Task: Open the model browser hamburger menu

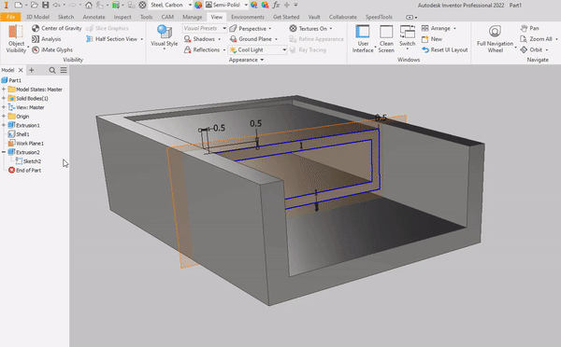Action: tap(64, 70)
